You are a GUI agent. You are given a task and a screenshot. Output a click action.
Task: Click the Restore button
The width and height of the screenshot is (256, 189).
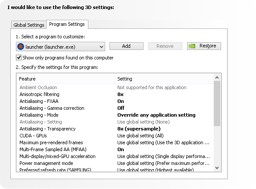[204, 46]
